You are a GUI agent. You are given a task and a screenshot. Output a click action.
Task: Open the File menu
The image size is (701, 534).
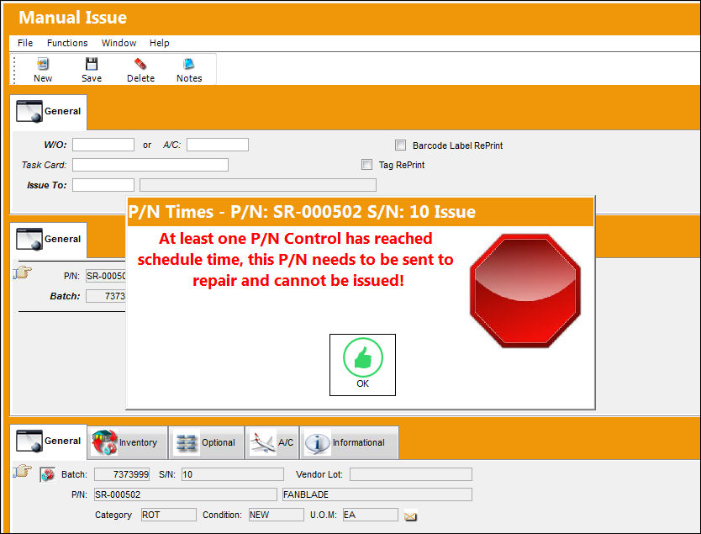tap(25, 43)
